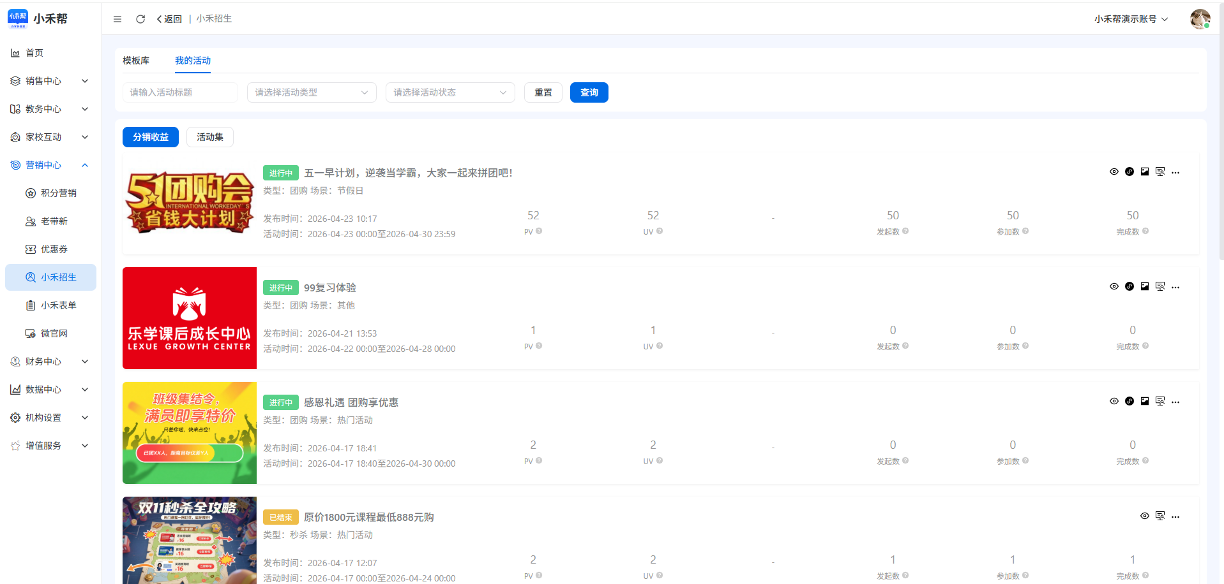Switch to the 模板库 tab

point(136,61)
